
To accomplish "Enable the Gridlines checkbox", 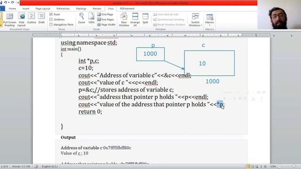I will click(x=51, y=19).
